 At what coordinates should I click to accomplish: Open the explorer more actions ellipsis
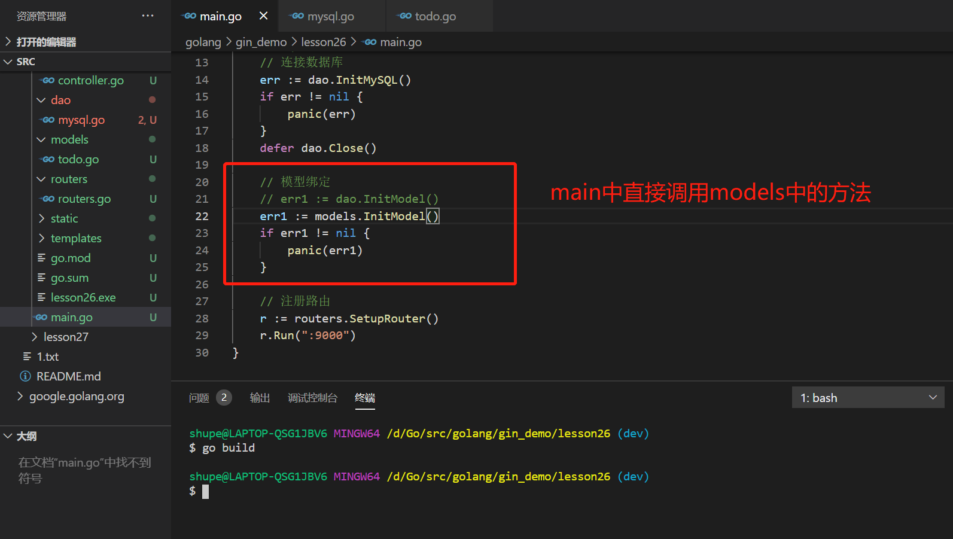pyautogui.click(x=148, y=16)
